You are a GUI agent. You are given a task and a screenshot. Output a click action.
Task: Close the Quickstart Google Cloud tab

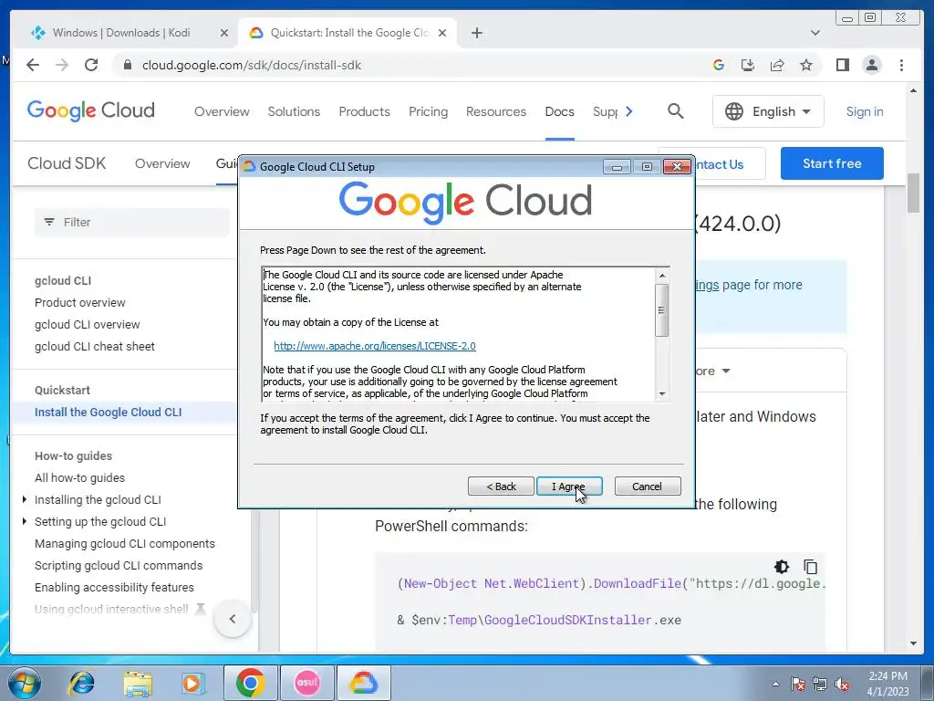pyautogui.click(x=442, y=34)
